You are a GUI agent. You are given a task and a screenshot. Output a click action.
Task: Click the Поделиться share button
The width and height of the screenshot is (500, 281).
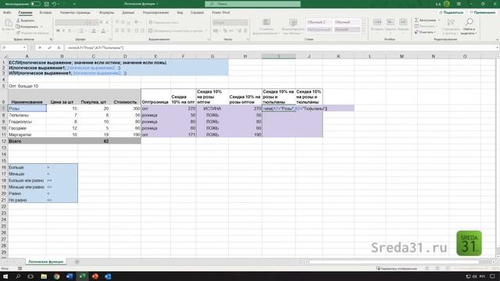pyautogui.click(x=452, y=12)
